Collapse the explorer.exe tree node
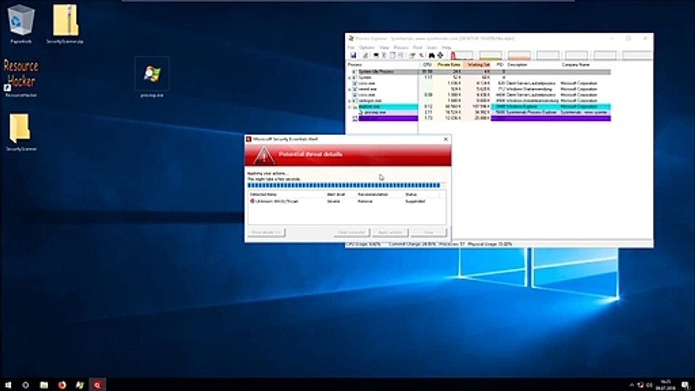695x391 pixels. (349, 106)
